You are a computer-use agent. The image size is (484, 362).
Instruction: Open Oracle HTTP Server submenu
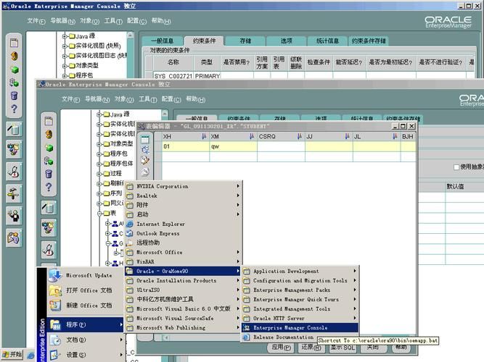click(x=300, y=319)
